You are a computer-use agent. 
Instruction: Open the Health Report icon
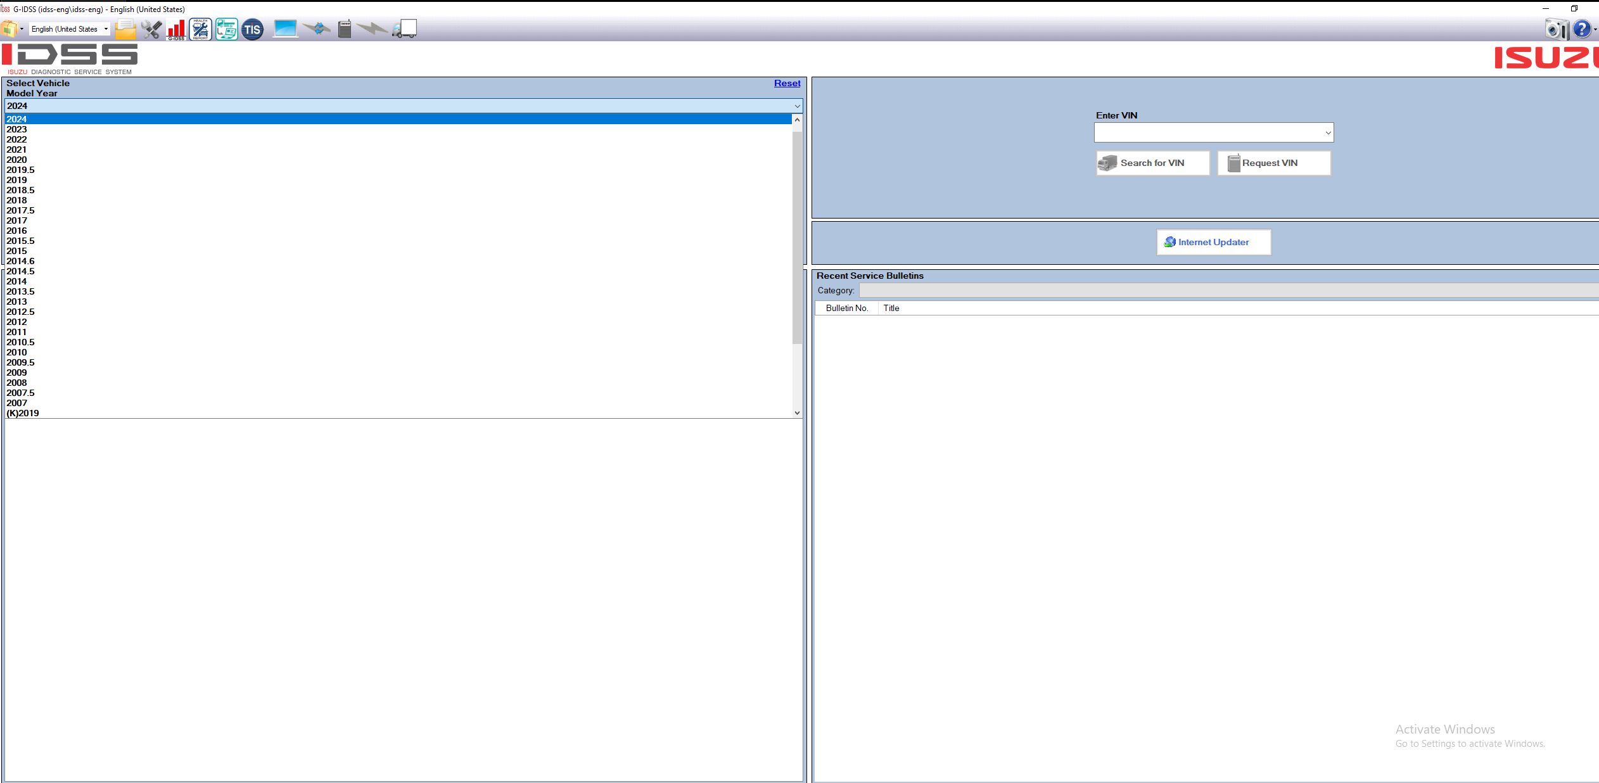(200, 29)
